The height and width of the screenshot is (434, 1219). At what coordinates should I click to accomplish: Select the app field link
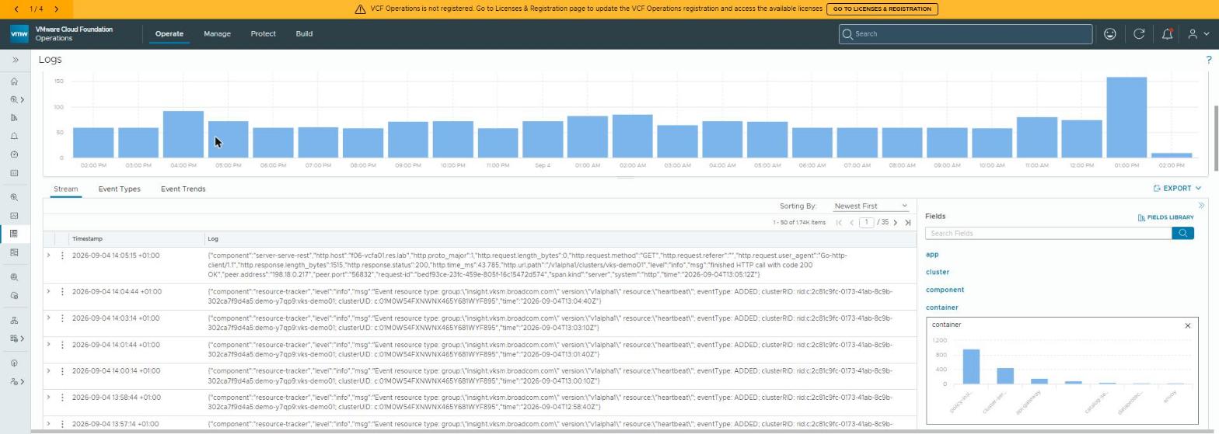pyautogui.click(x=932, y=255)
